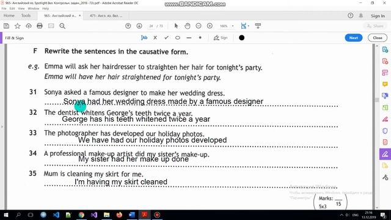Screen dimensions: 391x220
Task: Open the Help menu
Action: tap(45, 9)
